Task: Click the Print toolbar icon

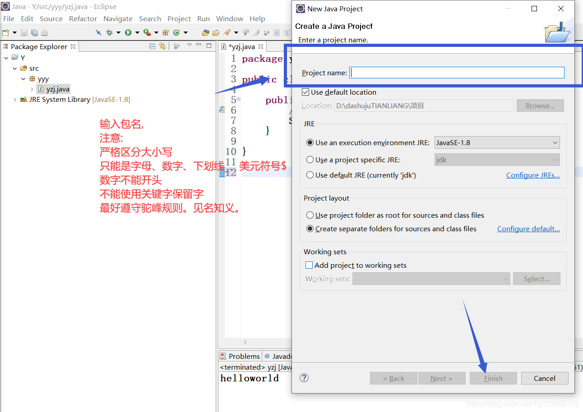Action: click(44, 32)
